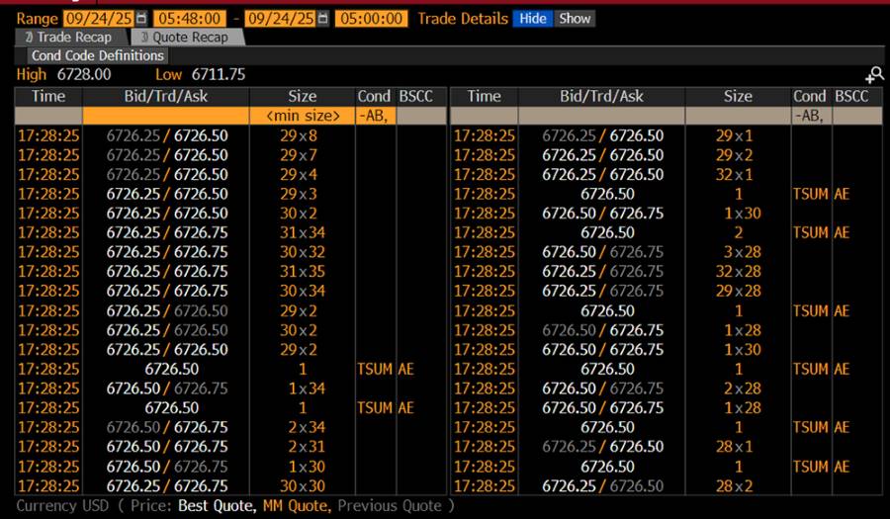This screenshot has height=519, width=890.
Task: Click the search zoom icon above the table
Action: tap(873, 75)
